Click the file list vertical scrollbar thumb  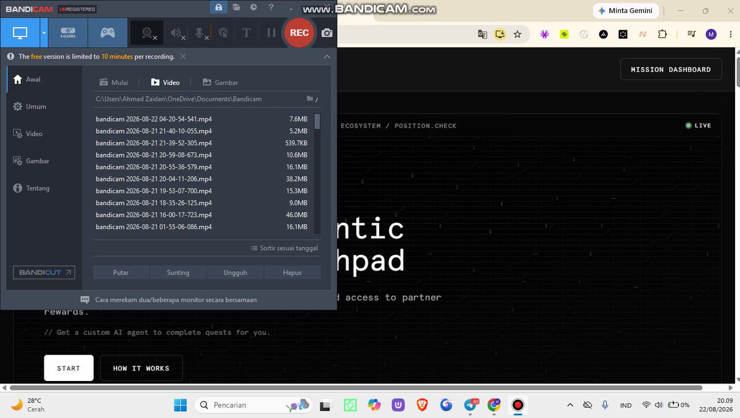(317, 121)
